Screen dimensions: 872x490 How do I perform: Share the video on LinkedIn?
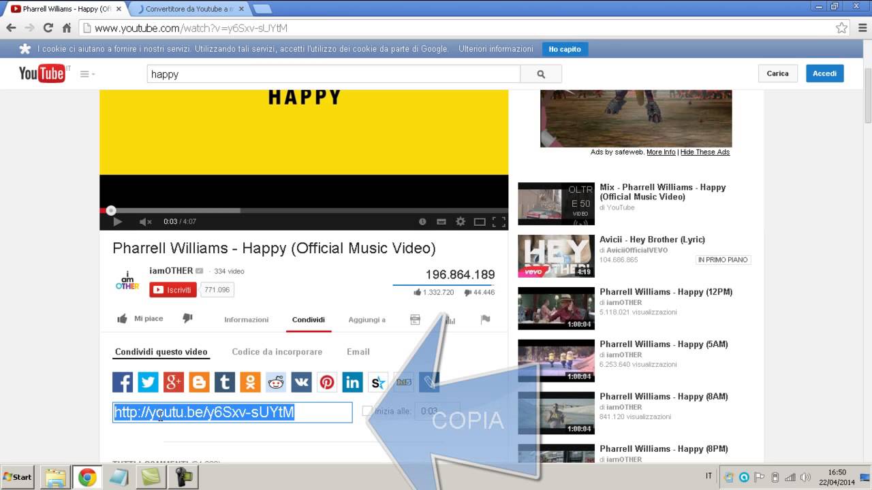(x=352, y=382)
